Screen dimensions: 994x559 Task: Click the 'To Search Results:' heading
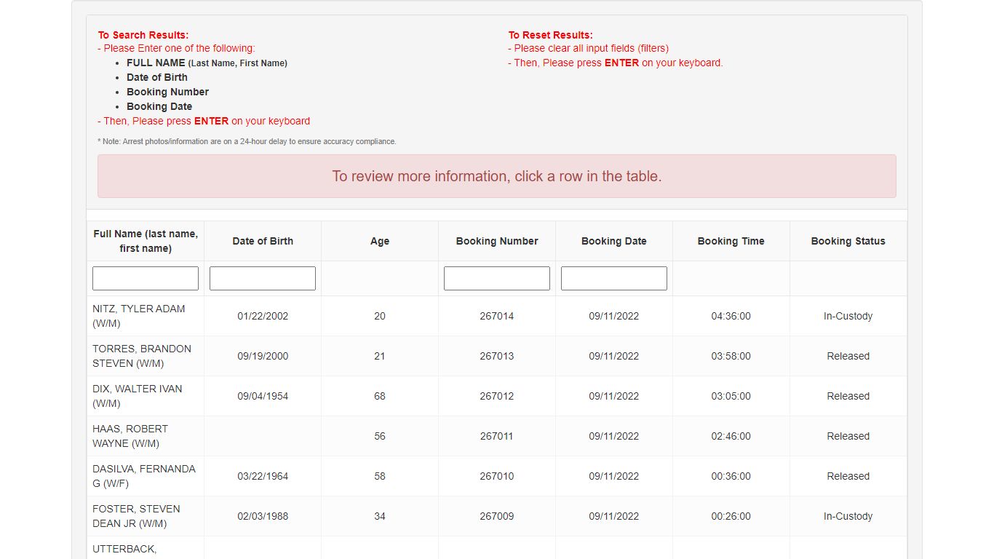(x=143, y=35)
